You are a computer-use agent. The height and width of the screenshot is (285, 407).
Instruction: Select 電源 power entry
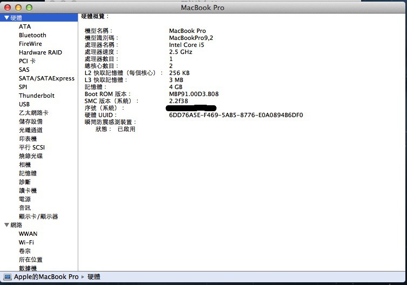[25, 199]
